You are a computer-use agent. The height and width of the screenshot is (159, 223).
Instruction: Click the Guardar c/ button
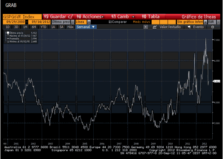coord(58,17)
